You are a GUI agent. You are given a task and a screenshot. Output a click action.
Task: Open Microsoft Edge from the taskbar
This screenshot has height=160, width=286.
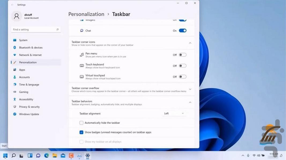coord(46,155)
